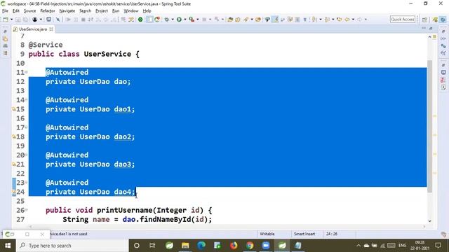This screenshot has height=252, width=449.
Task: Click the Last Edit Location icon
Action: click(x=340, y=20)
